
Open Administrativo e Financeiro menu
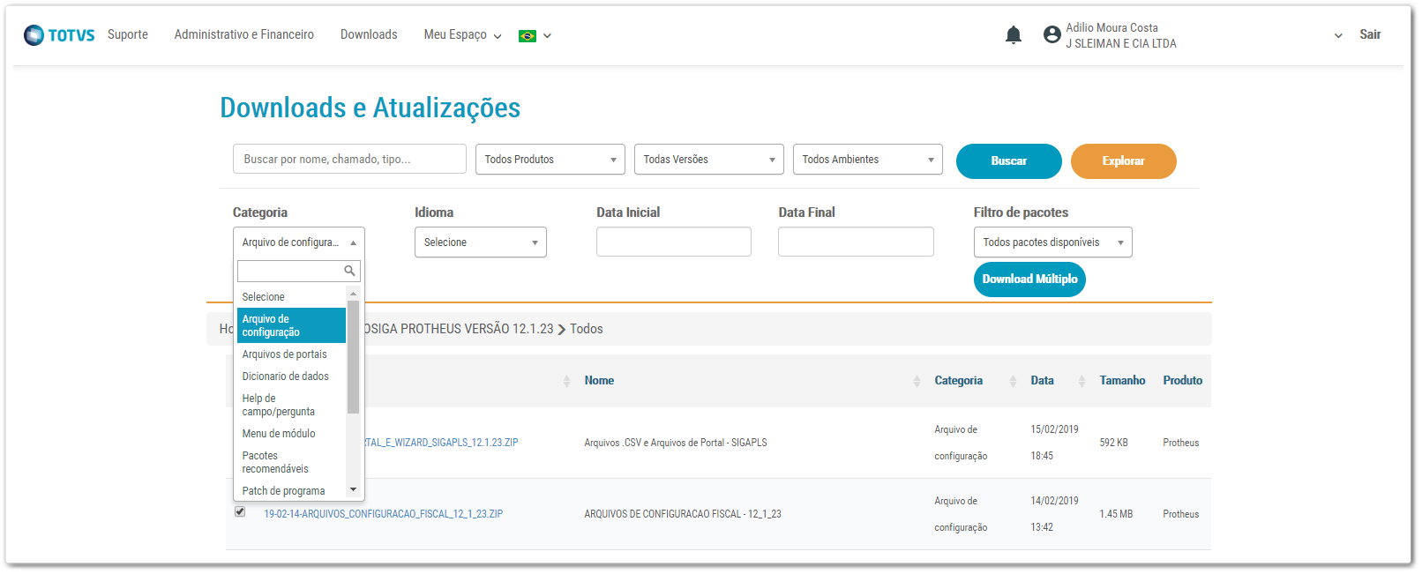[x=244, y=34]
